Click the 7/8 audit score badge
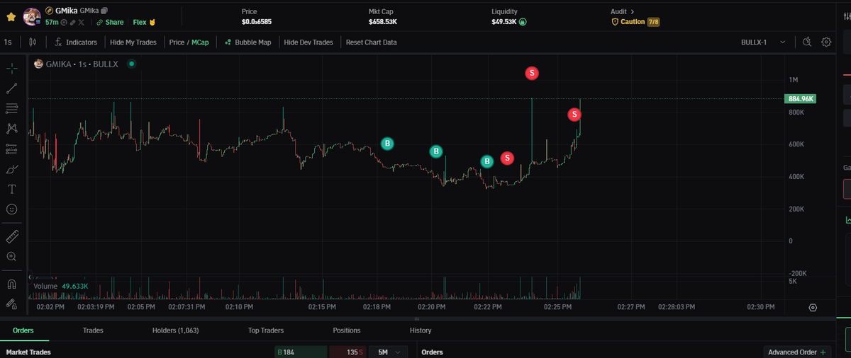The image size is (851, 358). coord(653,22)
